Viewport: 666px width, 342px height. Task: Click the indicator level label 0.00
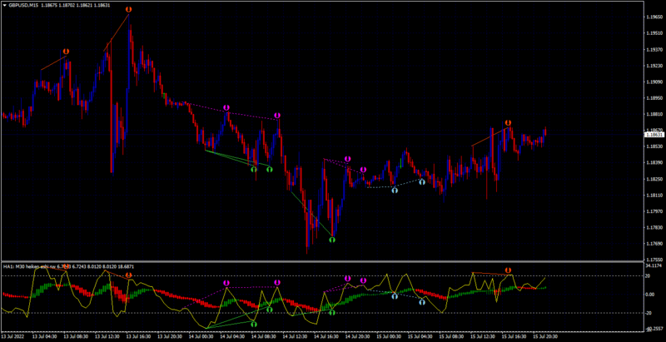pyautogui.click(x=650, y=295)
